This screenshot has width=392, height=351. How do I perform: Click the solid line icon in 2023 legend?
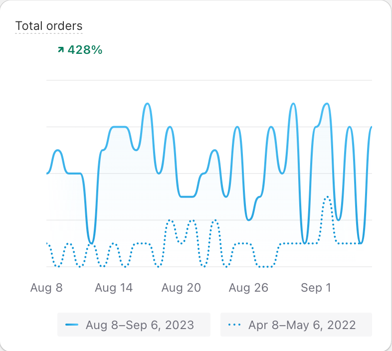point(72,325)
